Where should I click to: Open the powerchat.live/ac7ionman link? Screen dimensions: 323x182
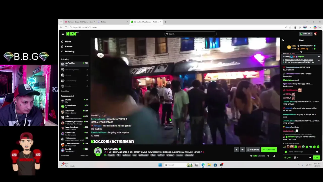point(299,60)
